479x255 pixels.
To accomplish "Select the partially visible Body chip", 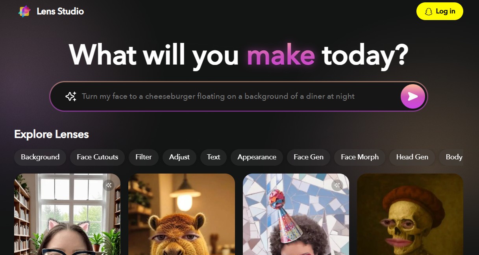I will coord(451,157).
